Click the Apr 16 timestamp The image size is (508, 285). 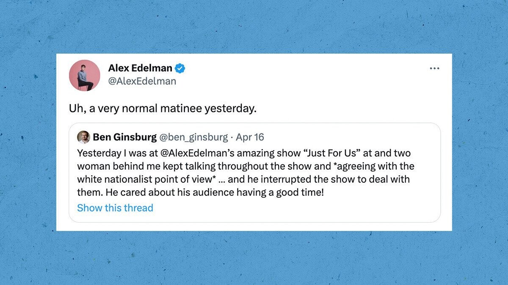[x=250, y=137]
